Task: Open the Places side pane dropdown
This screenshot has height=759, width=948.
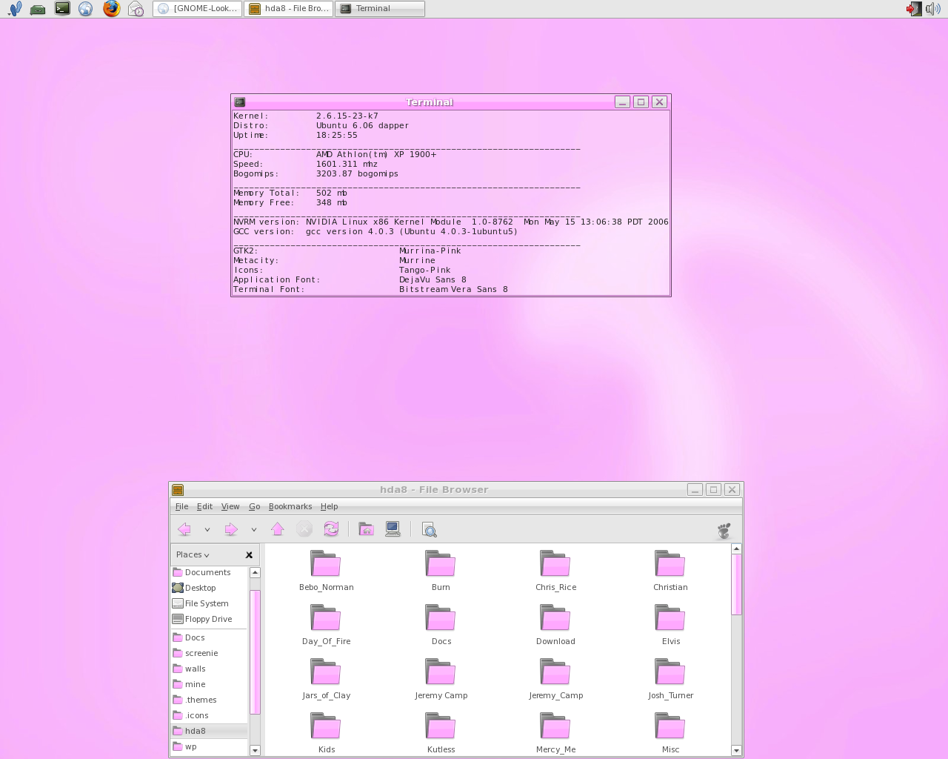Action: 193,554
